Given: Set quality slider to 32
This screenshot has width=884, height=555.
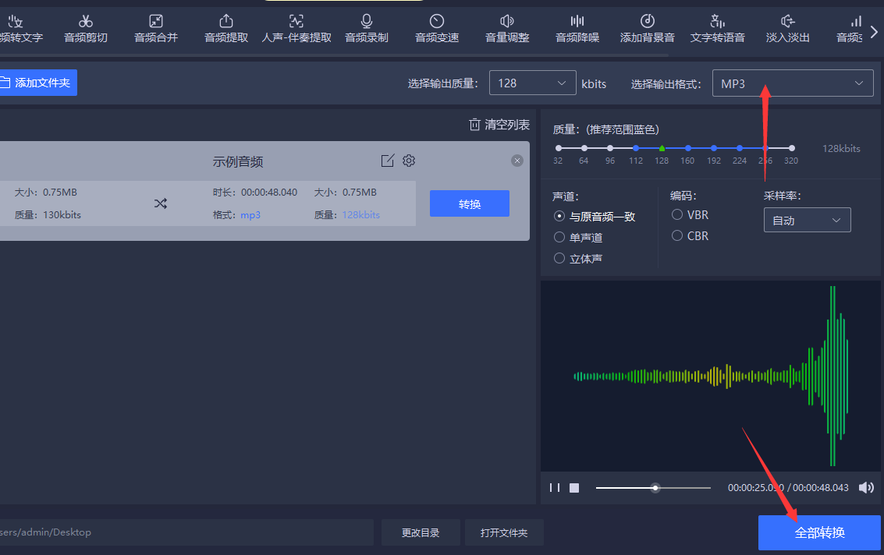Looking at the screenshot, I should coord(558,148).
